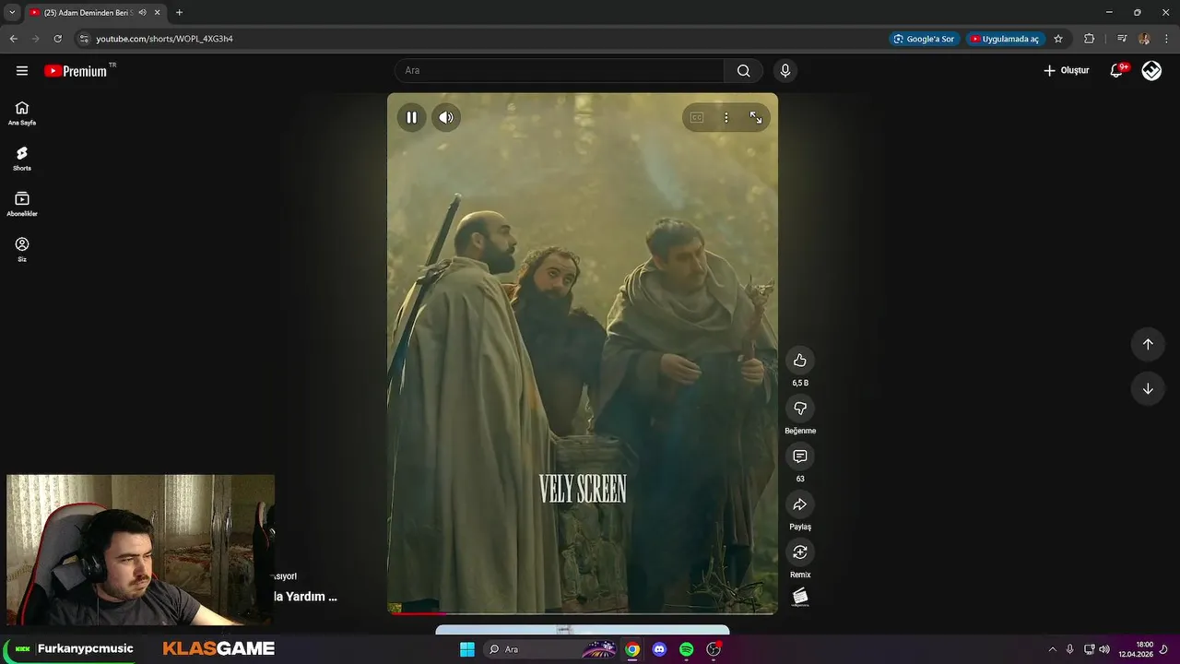Bookmark this page with the star
The image size is (1180, 664).
pyautogui.click(x=1058, y=39)
